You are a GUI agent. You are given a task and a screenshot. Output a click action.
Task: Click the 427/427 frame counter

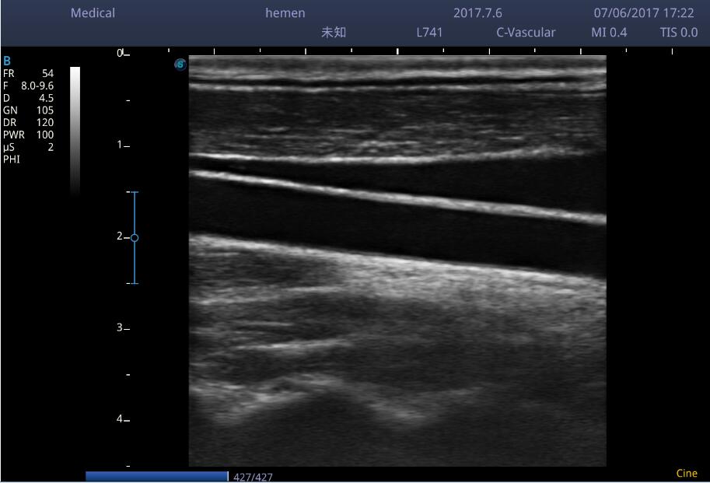coord(253,477)
